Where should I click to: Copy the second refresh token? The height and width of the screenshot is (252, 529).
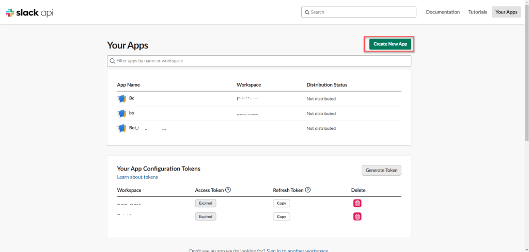[x=282, y=216]
